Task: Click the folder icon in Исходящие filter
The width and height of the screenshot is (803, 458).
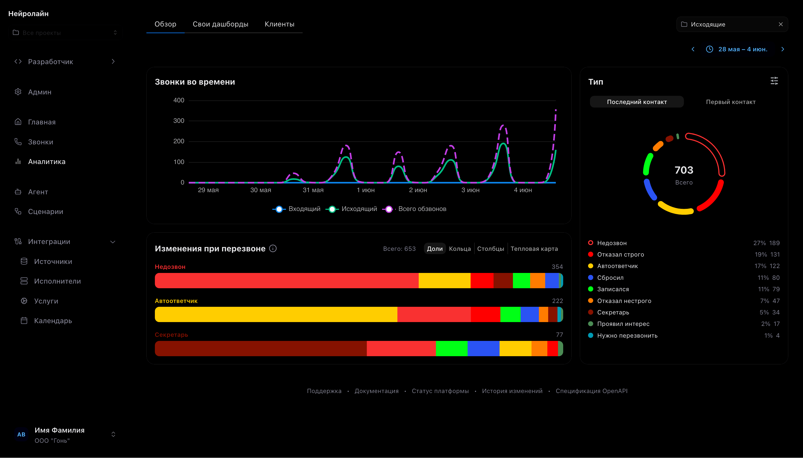Action: [684, 24]
